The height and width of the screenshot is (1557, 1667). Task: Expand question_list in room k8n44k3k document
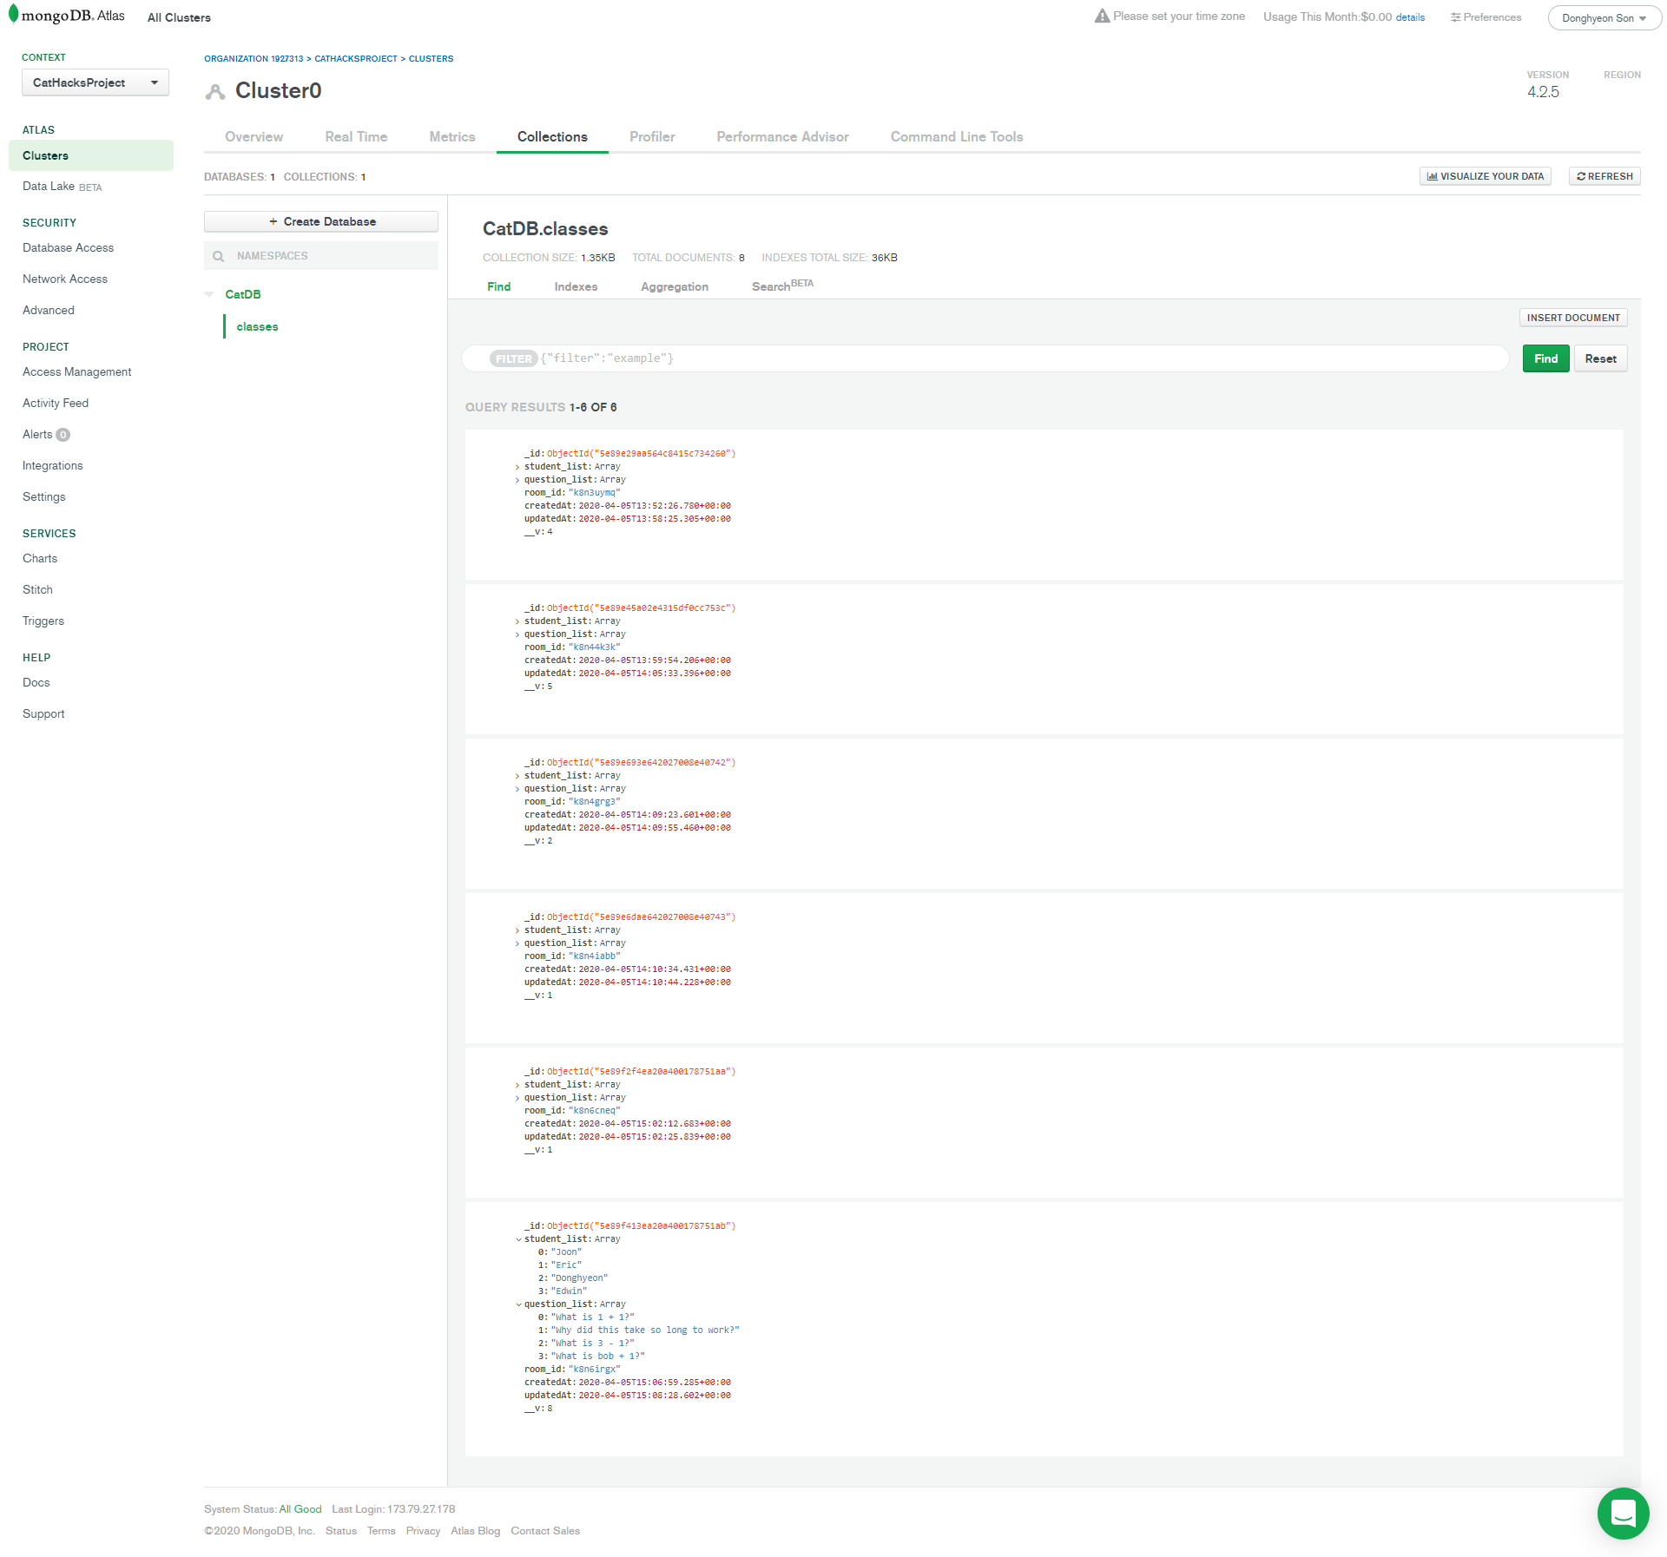(x=517, y=634)
